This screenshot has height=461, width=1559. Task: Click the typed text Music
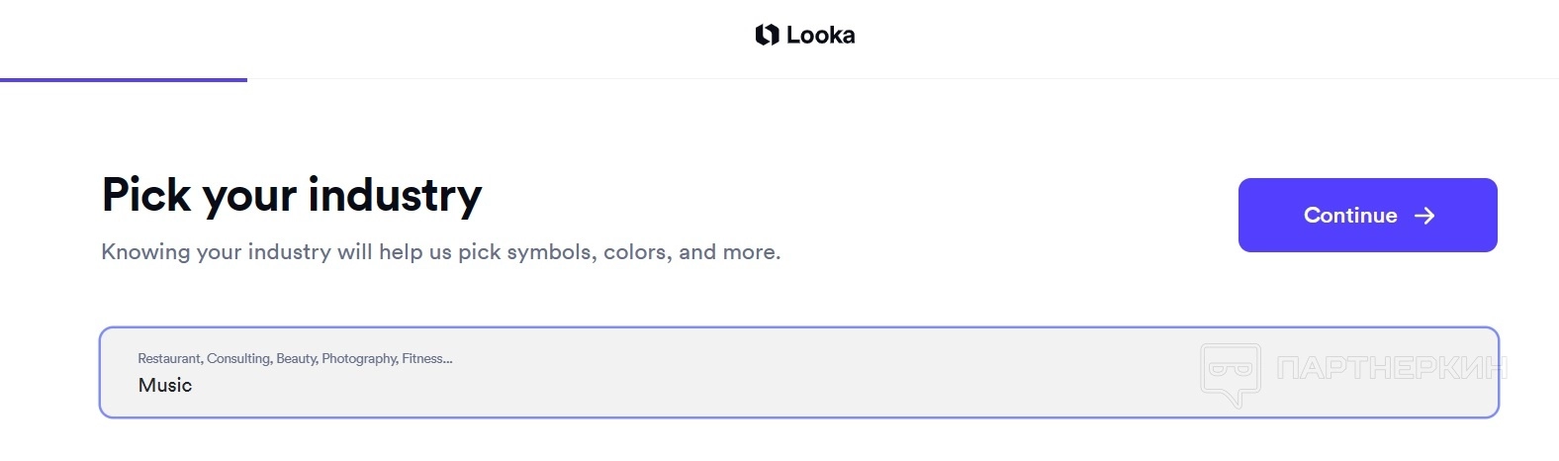pyautogui.click(x=165, y=386)
